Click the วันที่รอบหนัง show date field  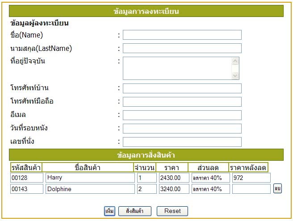tap(182, 129)
